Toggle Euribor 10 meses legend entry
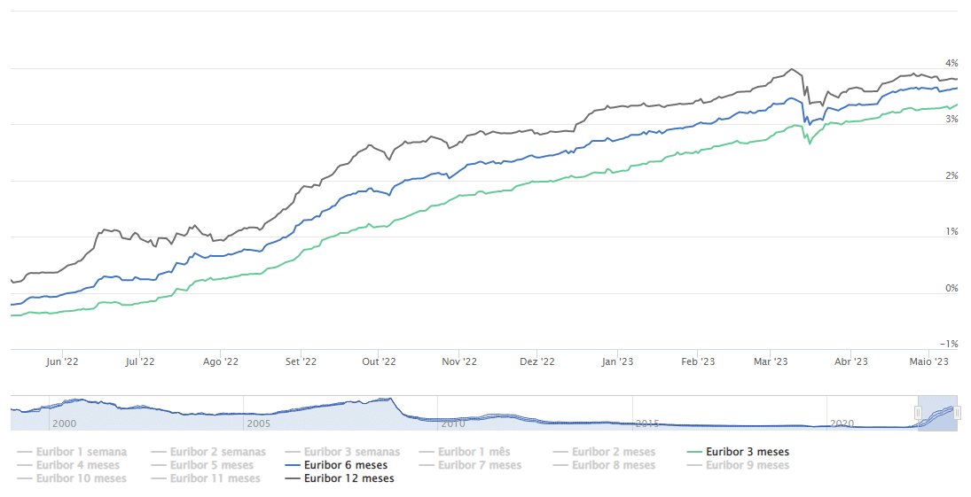The height and width of the screenshot is (497, 971). click(x=81, y=478)
